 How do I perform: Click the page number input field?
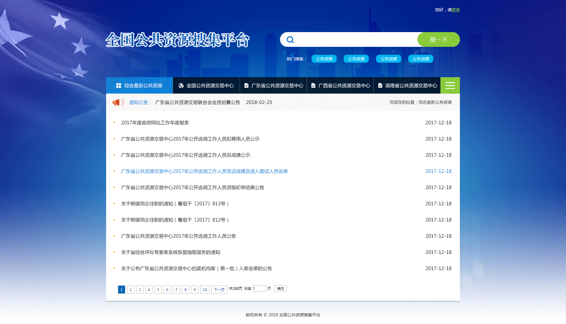tap(259, 289)
